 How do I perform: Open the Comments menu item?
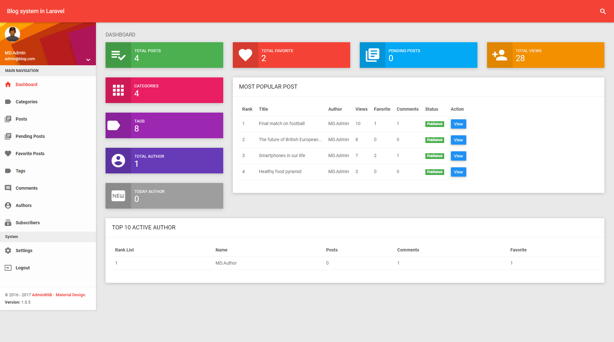click(x=48, y=188)
